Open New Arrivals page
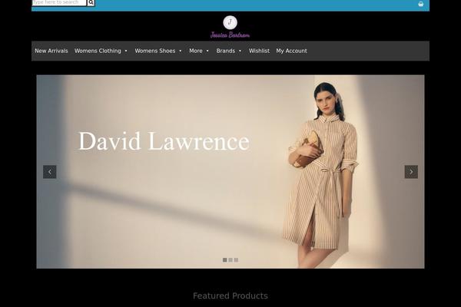 pyautogui.click(x=51, y=51)
